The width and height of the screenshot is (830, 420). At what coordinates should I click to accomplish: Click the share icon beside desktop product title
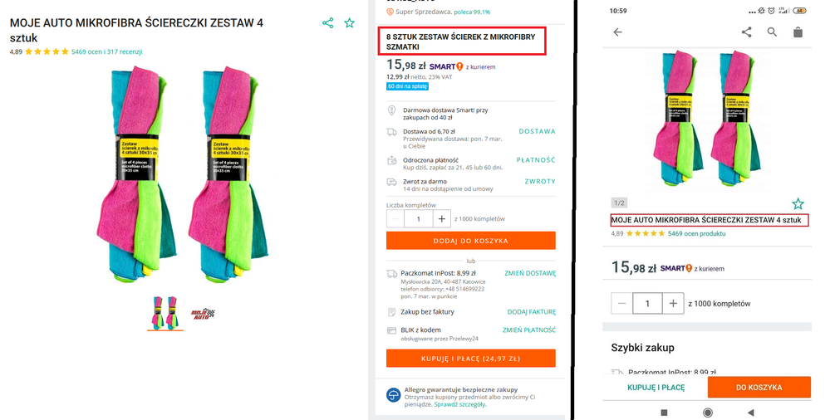[x=327, y=23]
